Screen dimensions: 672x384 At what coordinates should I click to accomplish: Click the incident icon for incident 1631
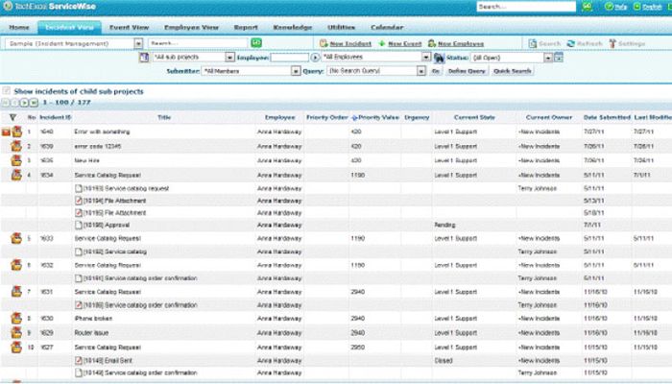tap(16, 292)
